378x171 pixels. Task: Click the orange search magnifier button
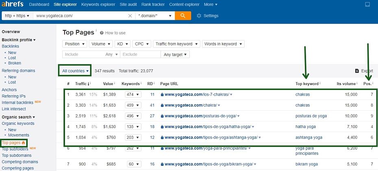pyautogui.click(x=183, y=16)
